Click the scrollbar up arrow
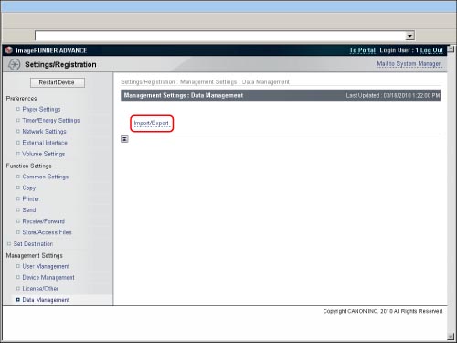This screenshot has height=343, width=457. tap(451, 48)
